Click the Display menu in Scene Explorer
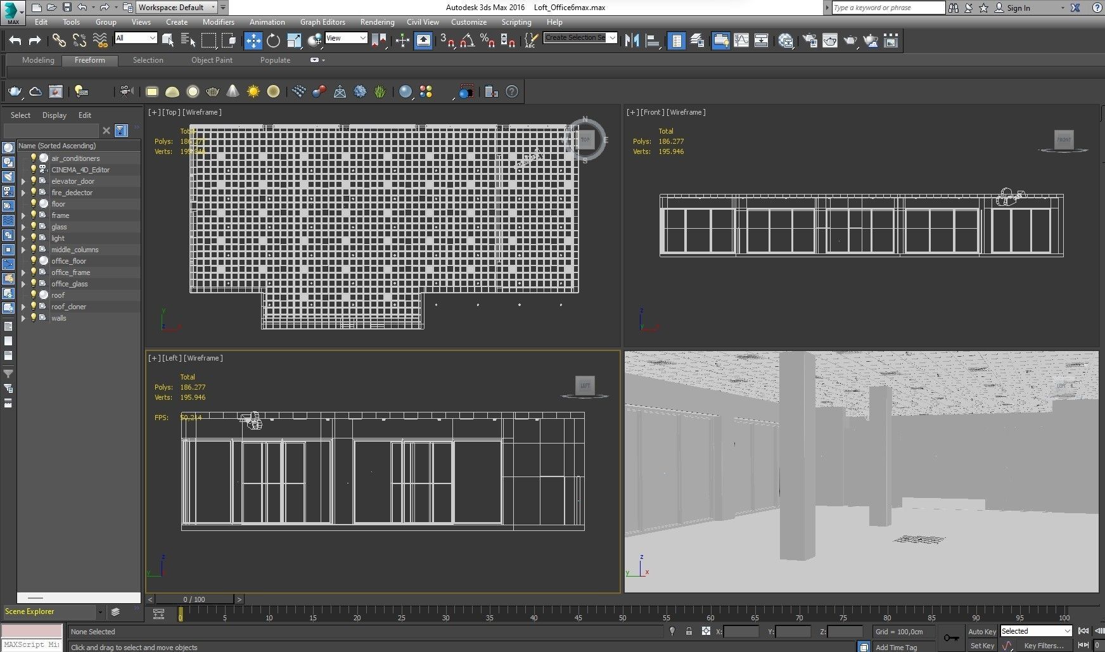The width and height of the screenshot is (1105, 652). pyautogui.click(x=54, y=115)
